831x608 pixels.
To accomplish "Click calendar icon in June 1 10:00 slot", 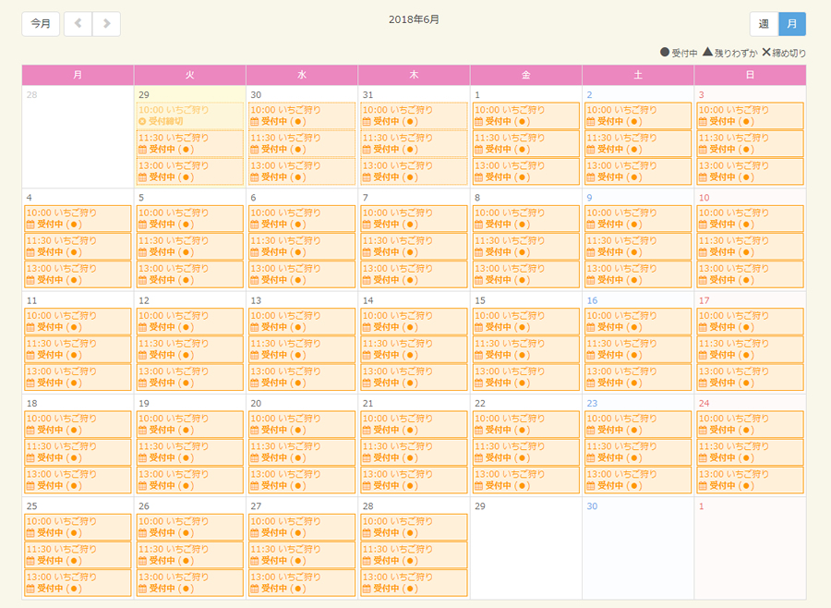I will [479, 121].
